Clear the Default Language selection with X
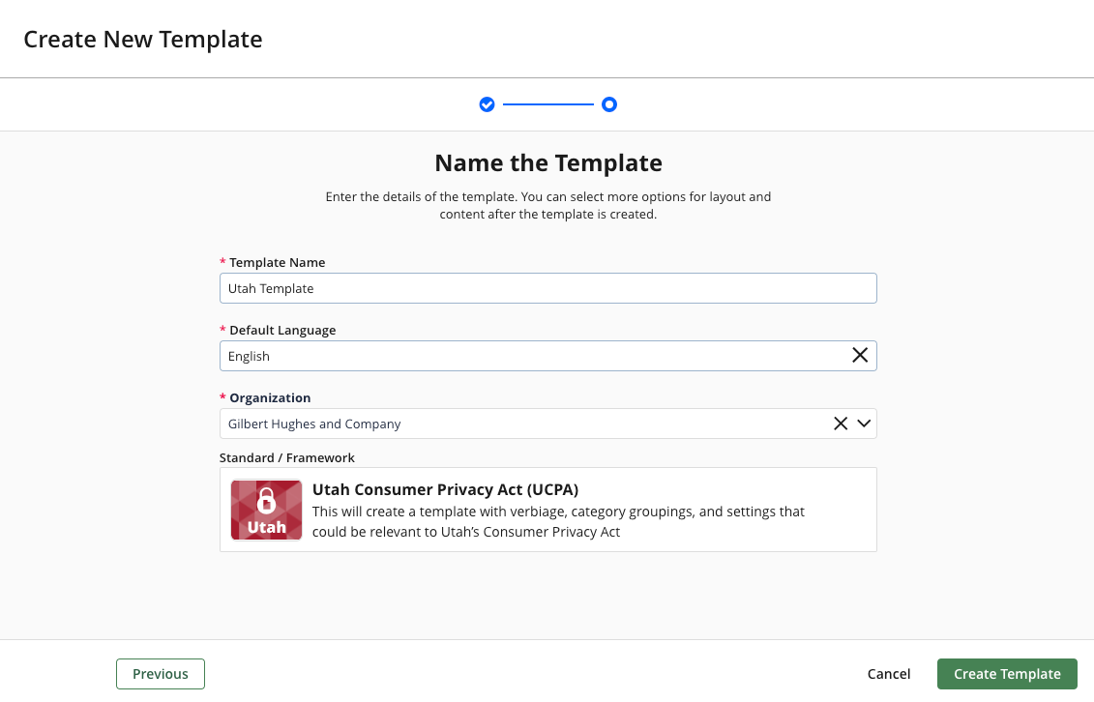The width and height of the screenshot is (1094, 702). pyautogui.click(x=859, y=356)
